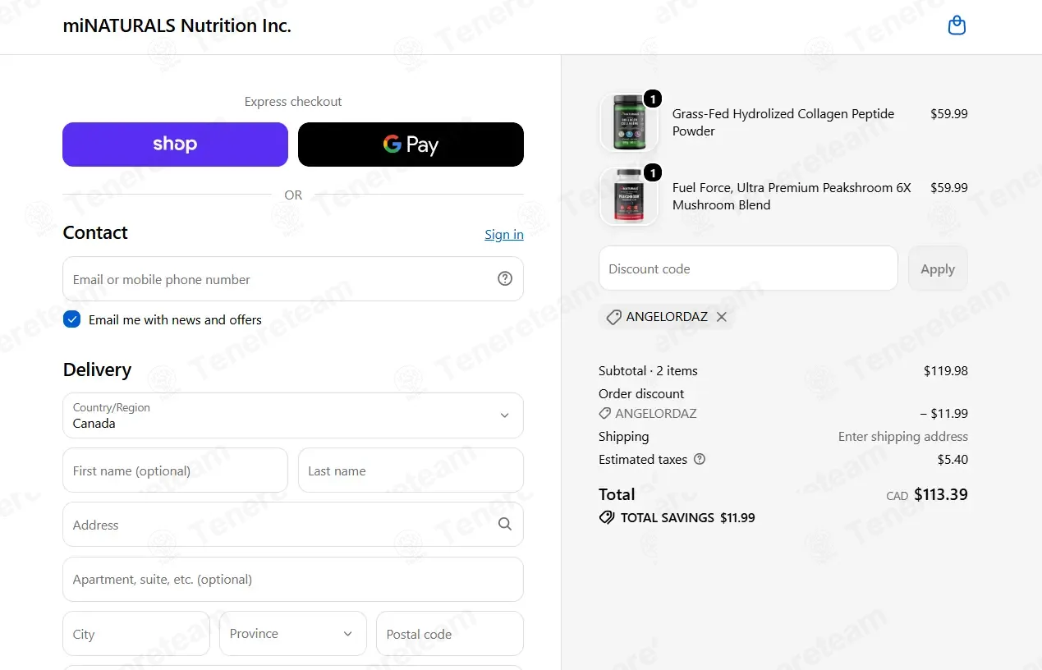
Task: Click the miNATURALS Nutrition Inc. store title
Action: tap(177, 25)
